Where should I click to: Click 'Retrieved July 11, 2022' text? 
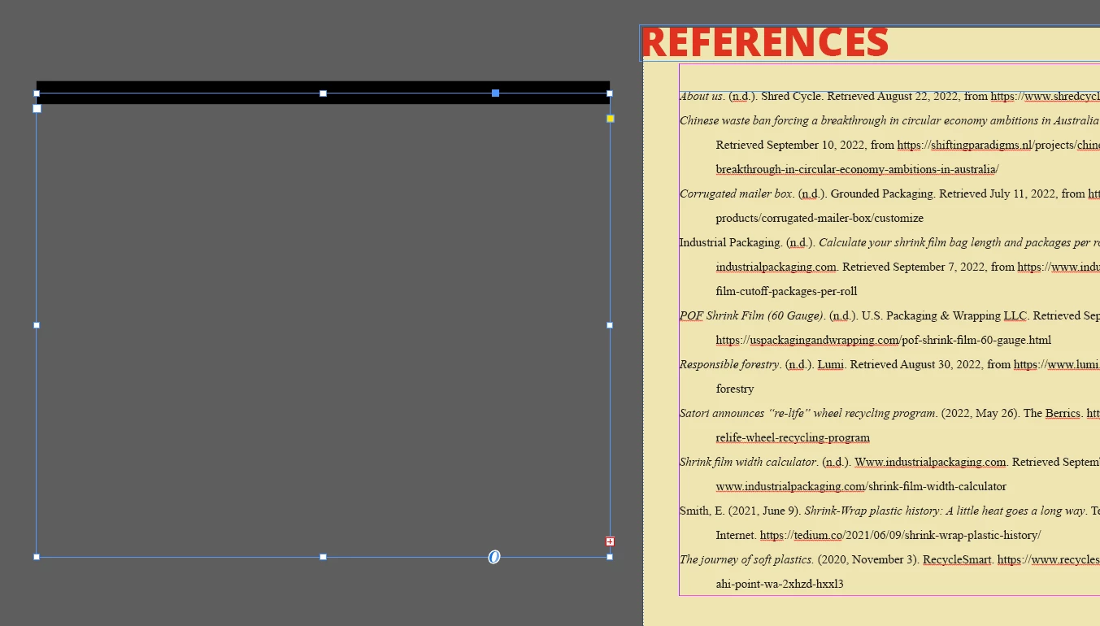[999, 193]
